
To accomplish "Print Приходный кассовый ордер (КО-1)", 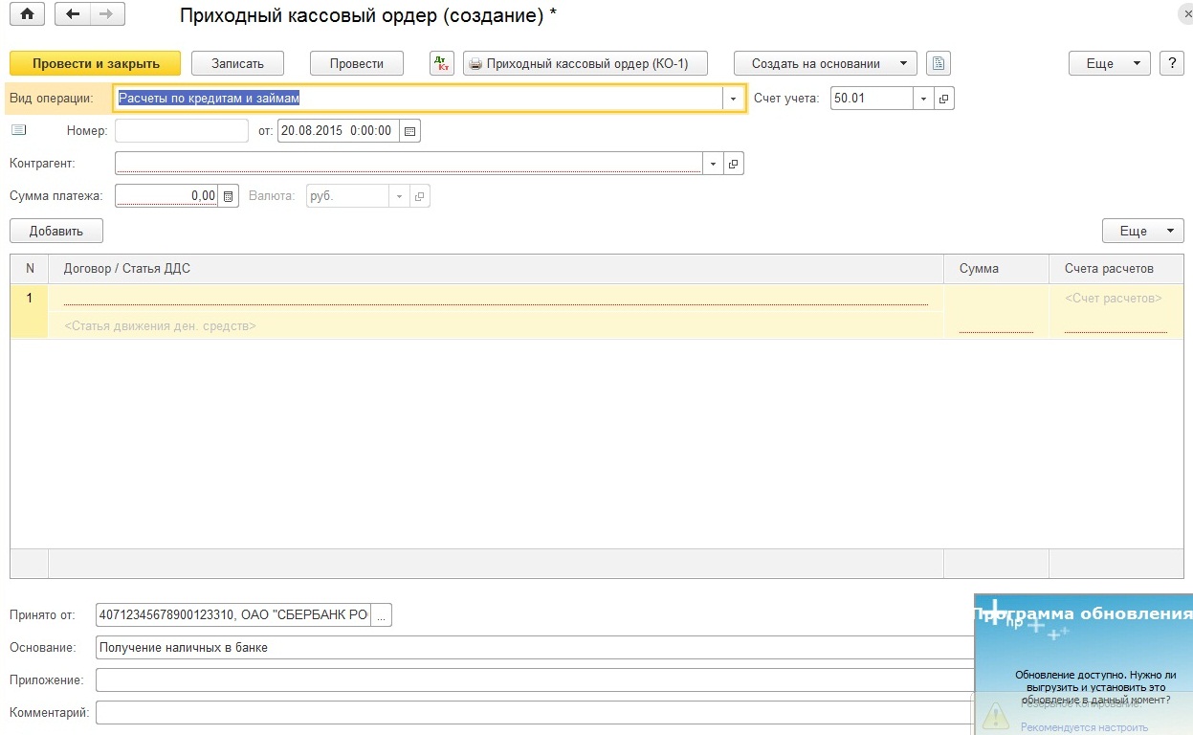I will click(x=586, y=63).
